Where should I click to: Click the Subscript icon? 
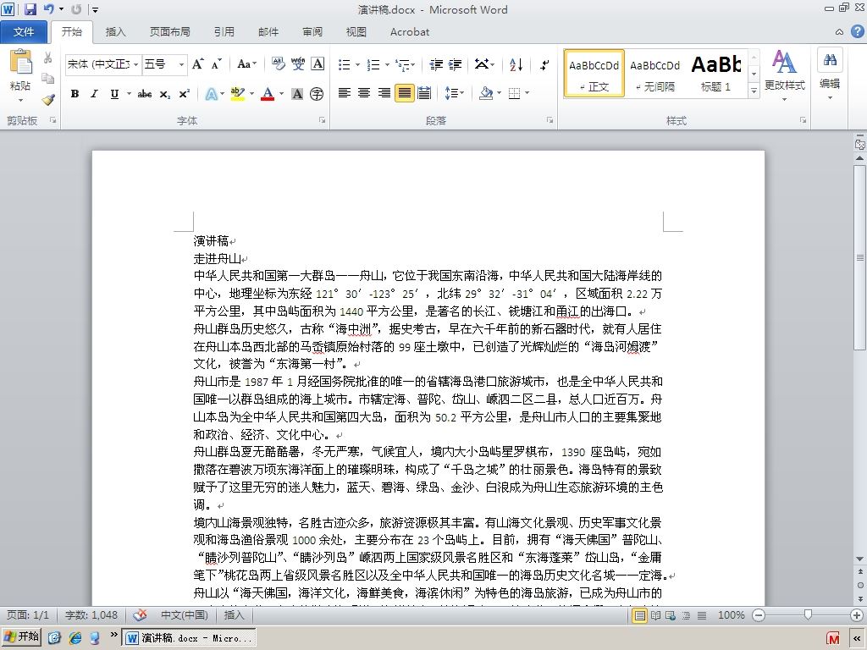click(x=165, y=94)
